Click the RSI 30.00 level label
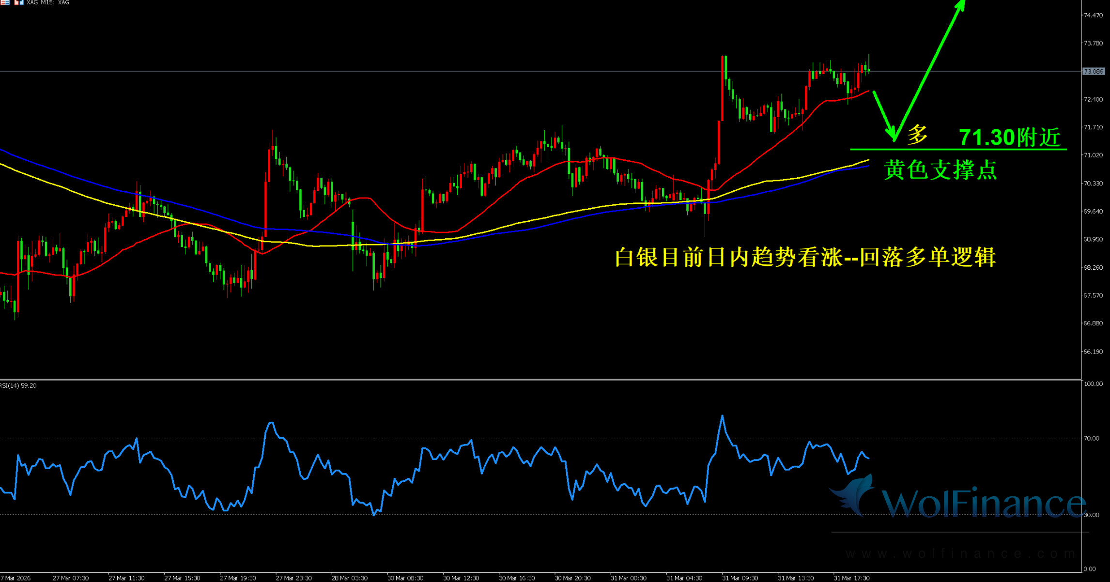Screen dimensions: 1110x582 click(1092, 515)
